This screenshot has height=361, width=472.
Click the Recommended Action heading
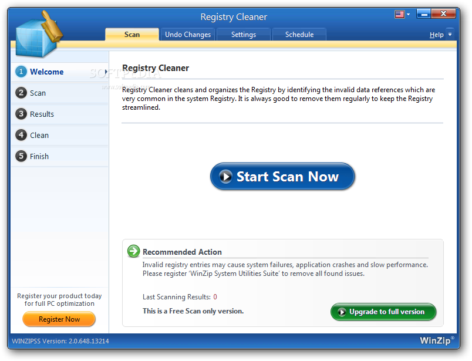(182, 252)
